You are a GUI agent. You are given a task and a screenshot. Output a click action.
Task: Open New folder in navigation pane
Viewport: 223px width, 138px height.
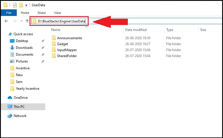[19, 75]
